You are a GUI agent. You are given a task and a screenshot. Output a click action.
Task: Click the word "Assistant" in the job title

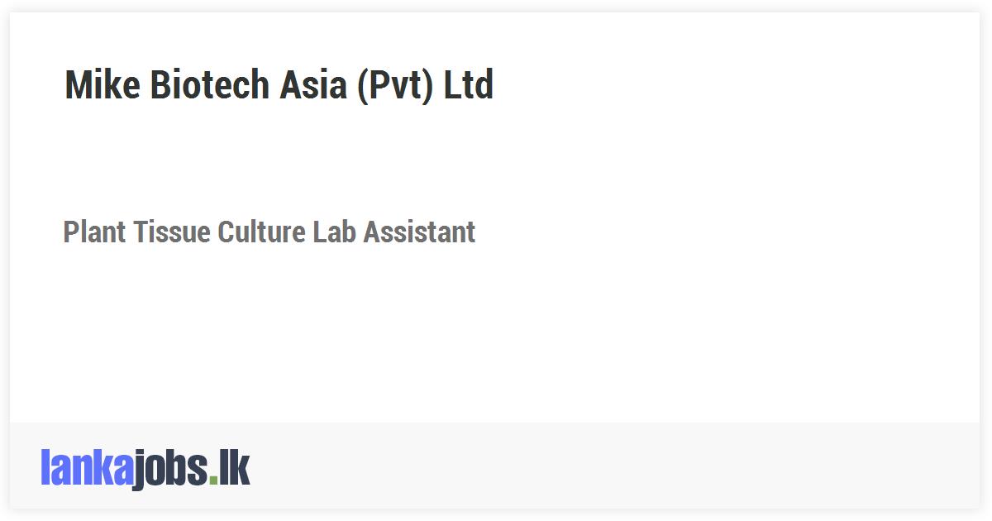click(x=419, y=232)
